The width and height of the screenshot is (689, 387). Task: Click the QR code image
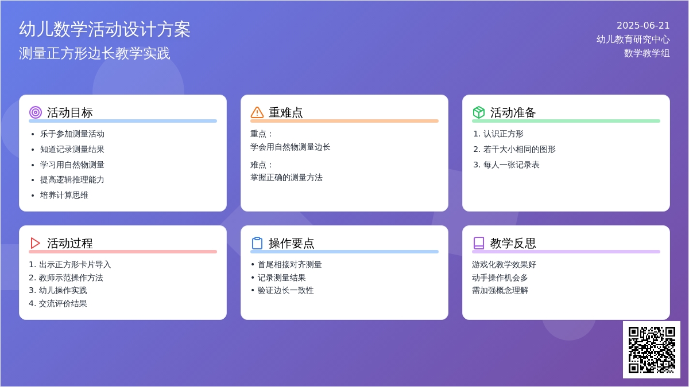tap(652, 350)
